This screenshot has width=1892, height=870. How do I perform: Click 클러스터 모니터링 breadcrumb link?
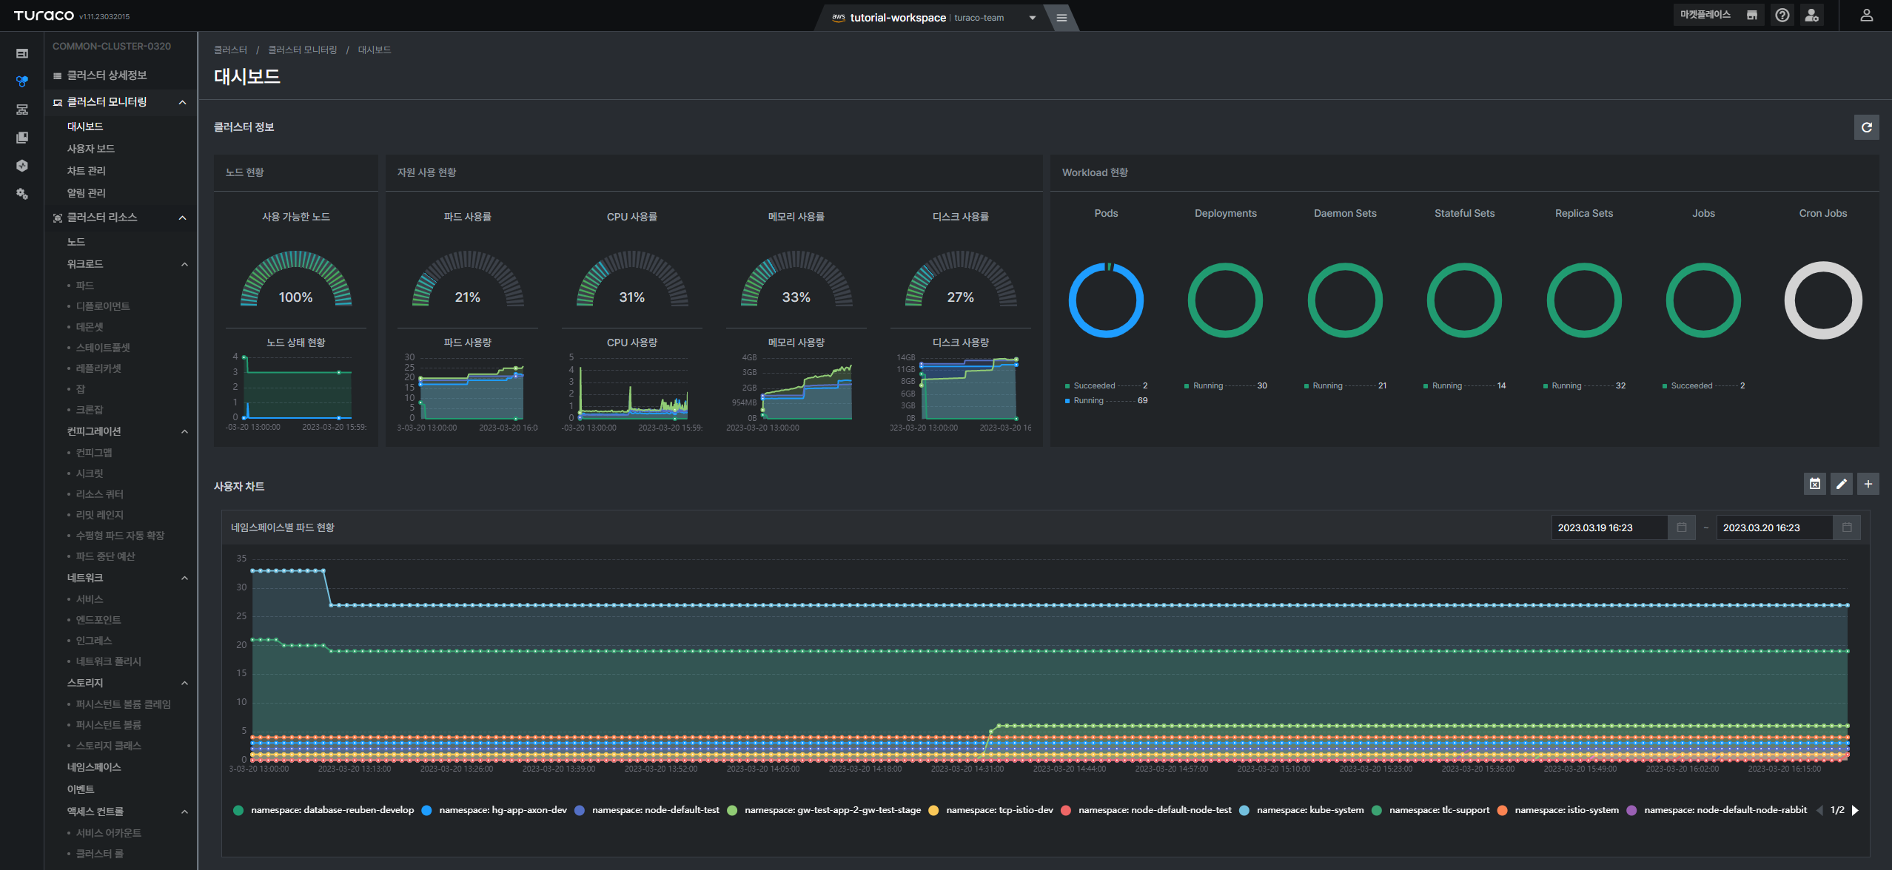[302, 50]
